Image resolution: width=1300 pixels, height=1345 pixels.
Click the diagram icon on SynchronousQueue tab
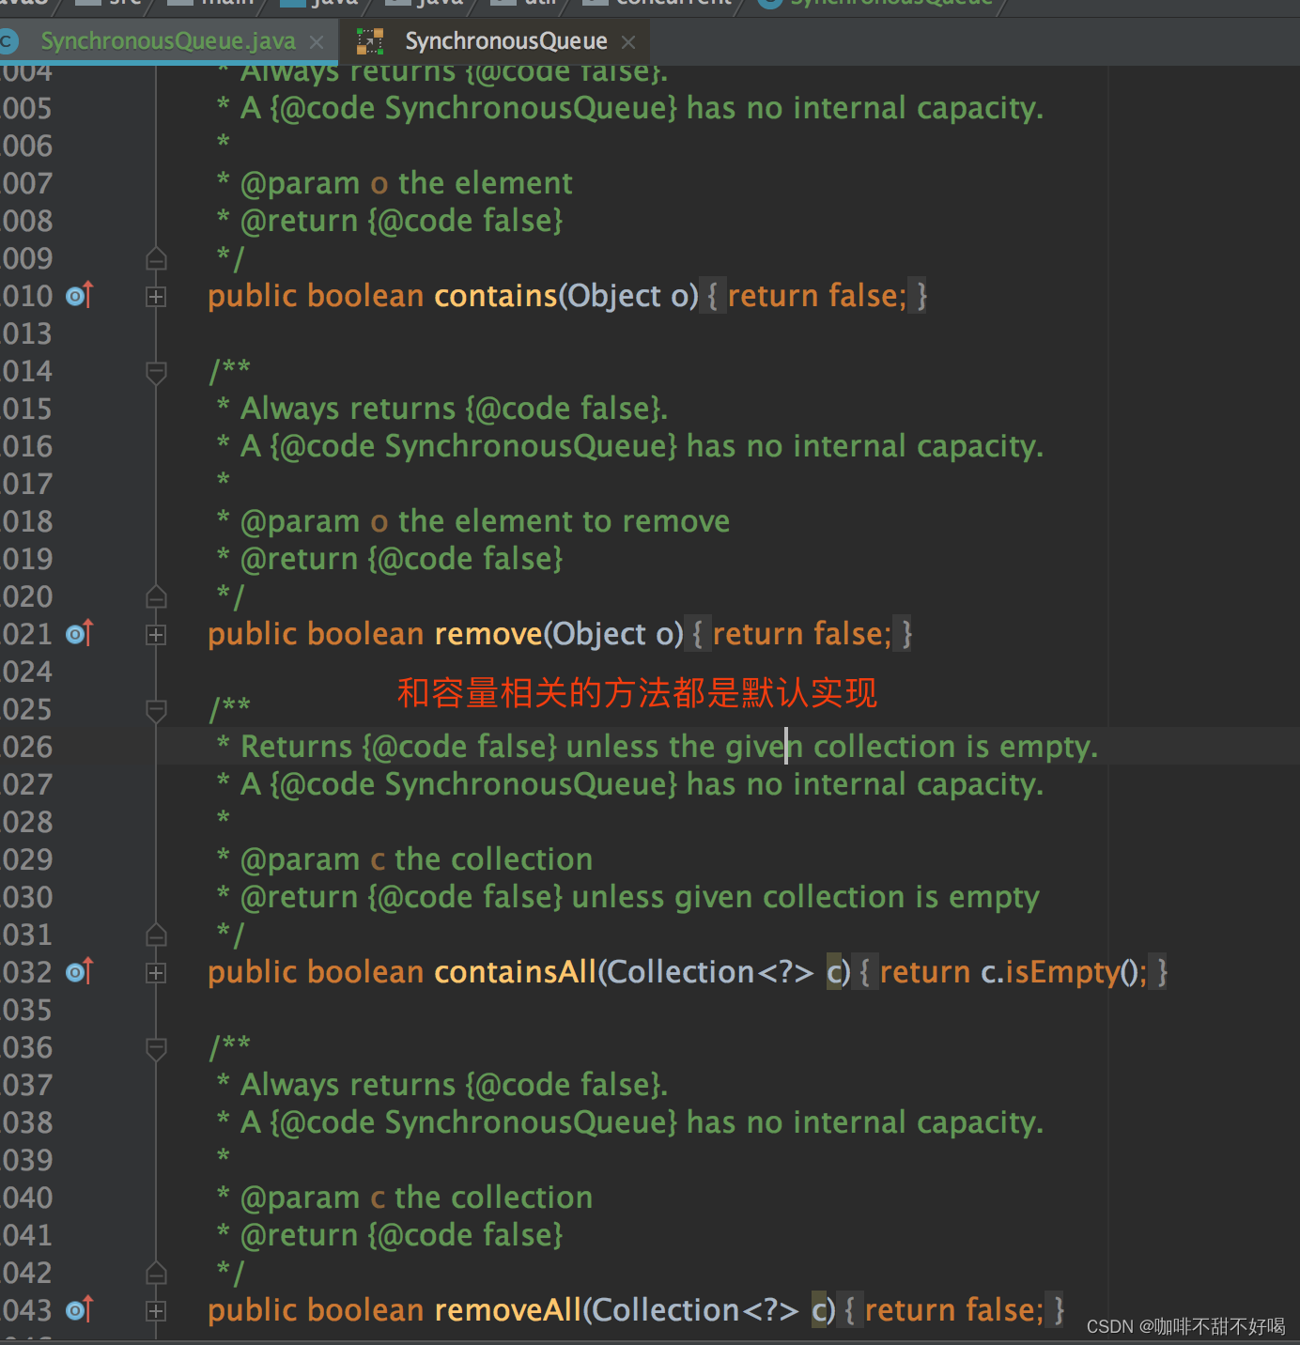[x=370, y=41]
